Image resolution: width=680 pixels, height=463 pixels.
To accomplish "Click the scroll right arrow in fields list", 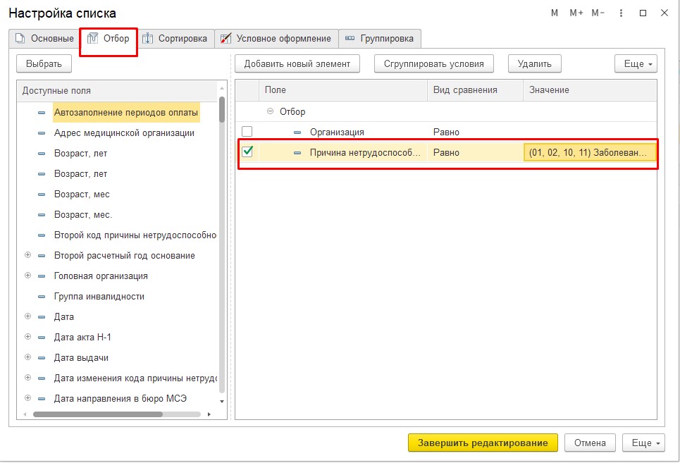I will point(209,414).
